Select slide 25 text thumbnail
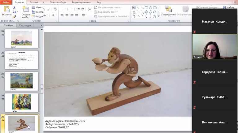Image resolution: width=238 pixels, height=133 pixels. click(22, 60)
